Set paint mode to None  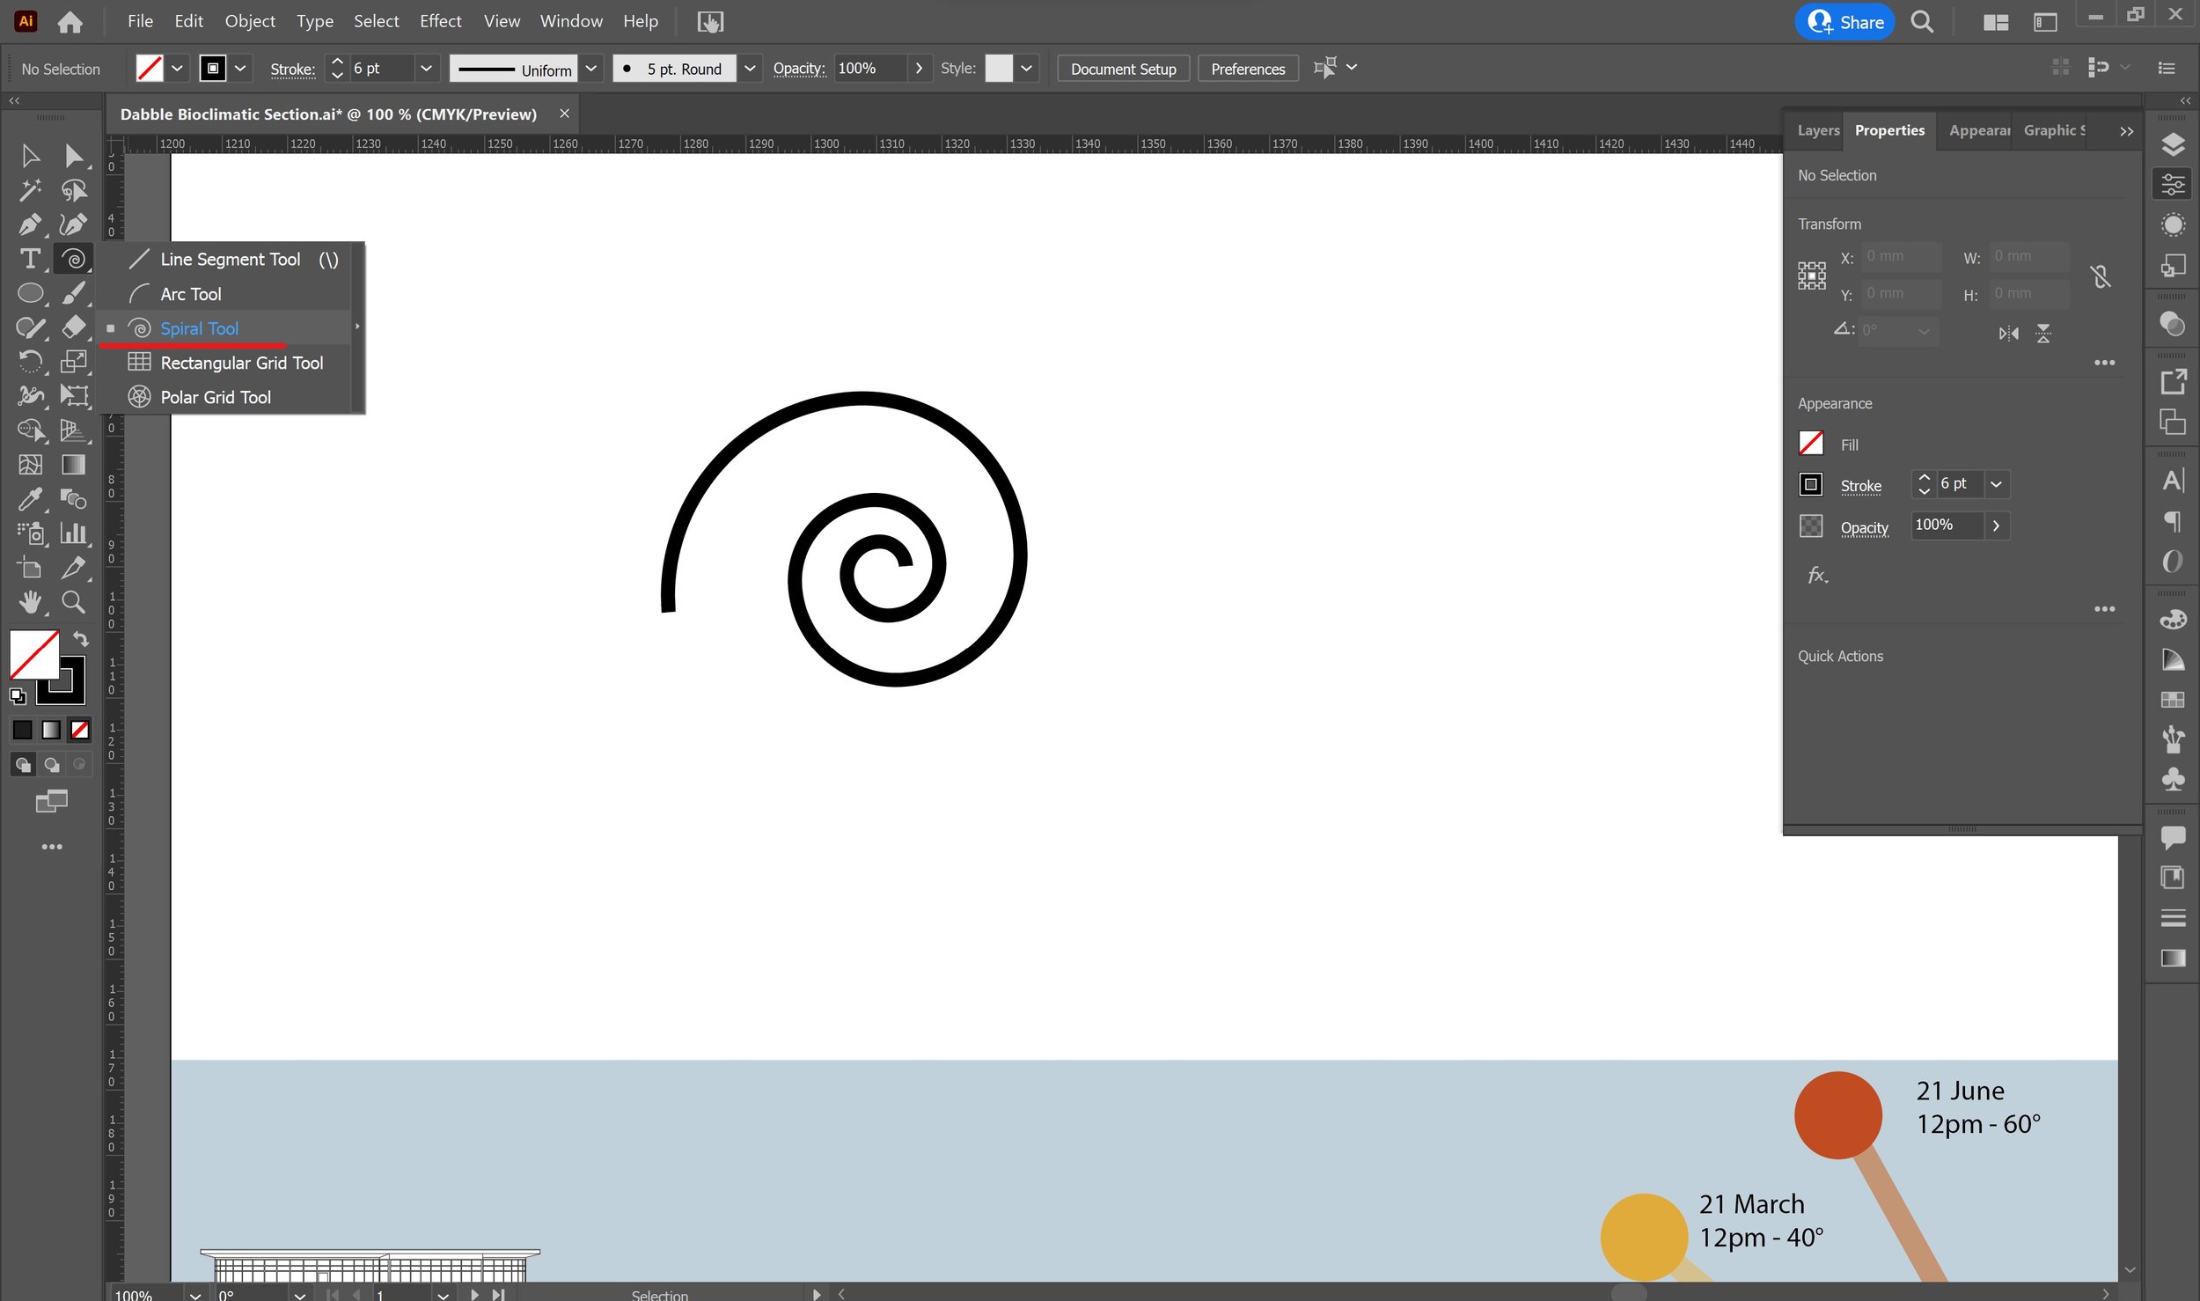tap(80, 730)
